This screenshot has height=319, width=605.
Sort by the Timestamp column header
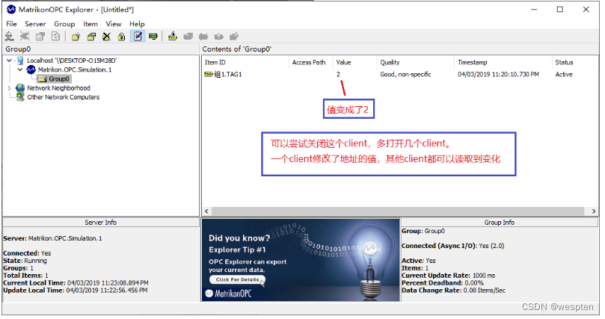[x=503, y=63]
